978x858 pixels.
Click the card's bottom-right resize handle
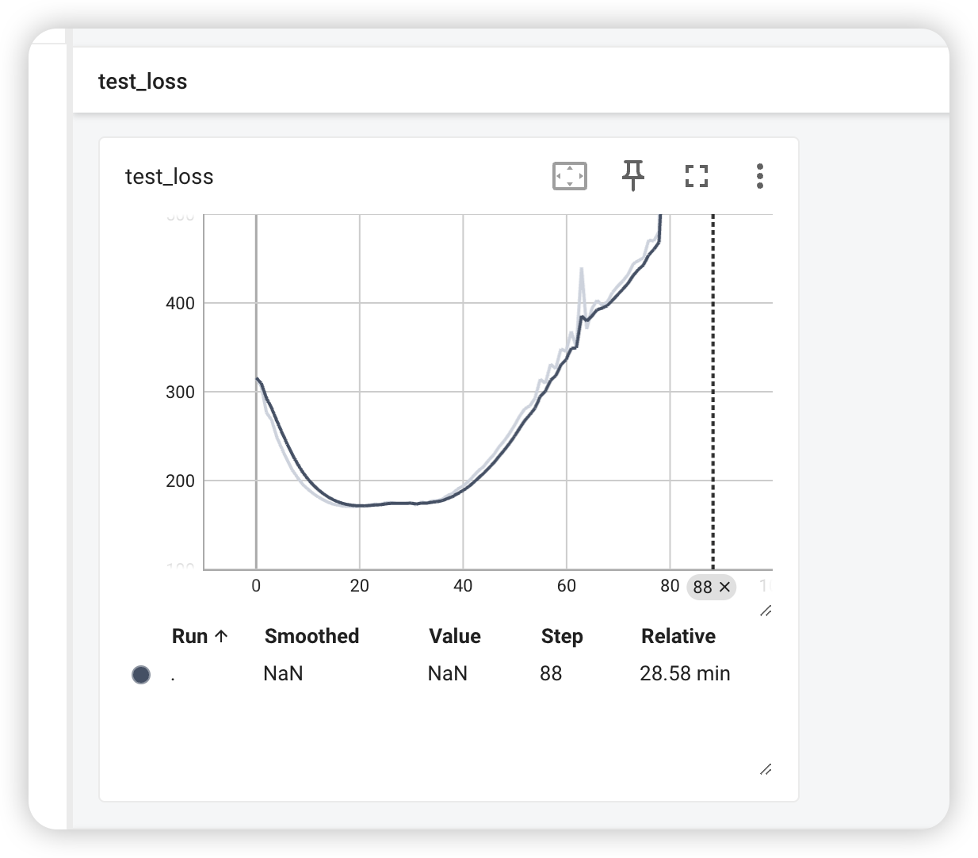[x=765, y=769]
